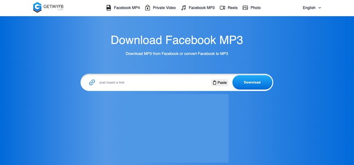The height and width of the screenshot is (165, 354).
Task: Click the Reels video camera icon
Action: pos(223,7)
